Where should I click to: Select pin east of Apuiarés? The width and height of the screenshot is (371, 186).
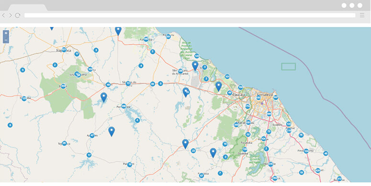click(112, 131)
